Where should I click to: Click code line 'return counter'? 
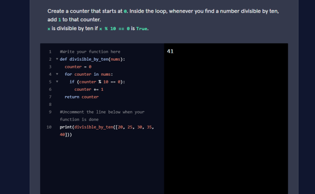pos(81,97)
